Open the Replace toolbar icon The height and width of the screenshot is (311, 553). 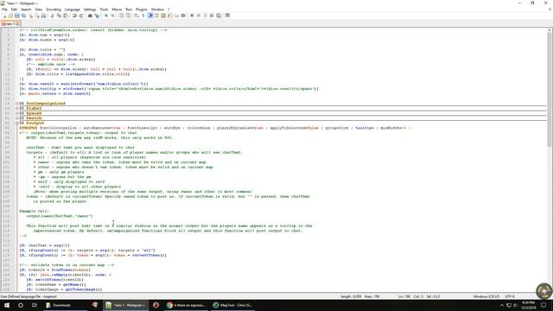98,16
